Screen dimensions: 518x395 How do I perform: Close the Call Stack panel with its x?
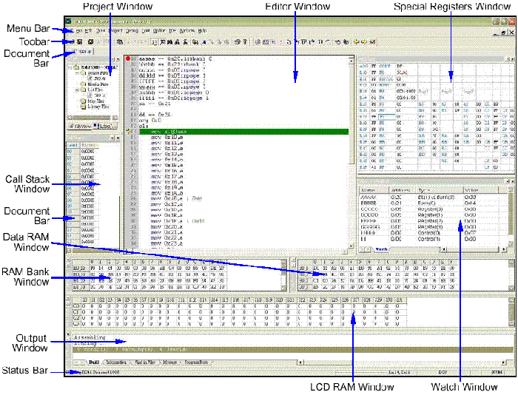click(118, 138)
